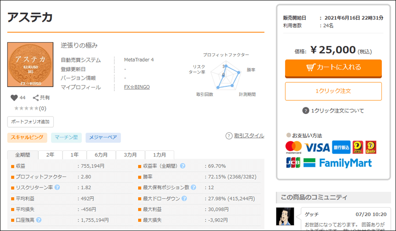The image size is (396, 231).
Task: Click help icon beside 収益率（全期間）
Action: (x=183, y=166)
